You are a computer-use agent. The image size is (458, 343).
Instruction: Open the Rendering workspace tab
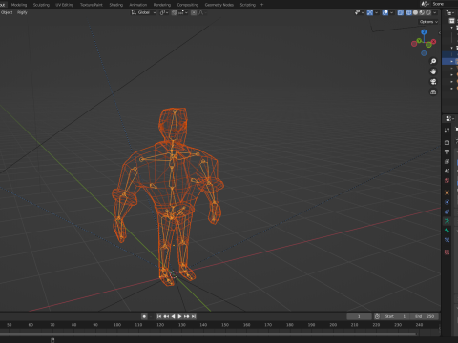(x=162, y=5)
